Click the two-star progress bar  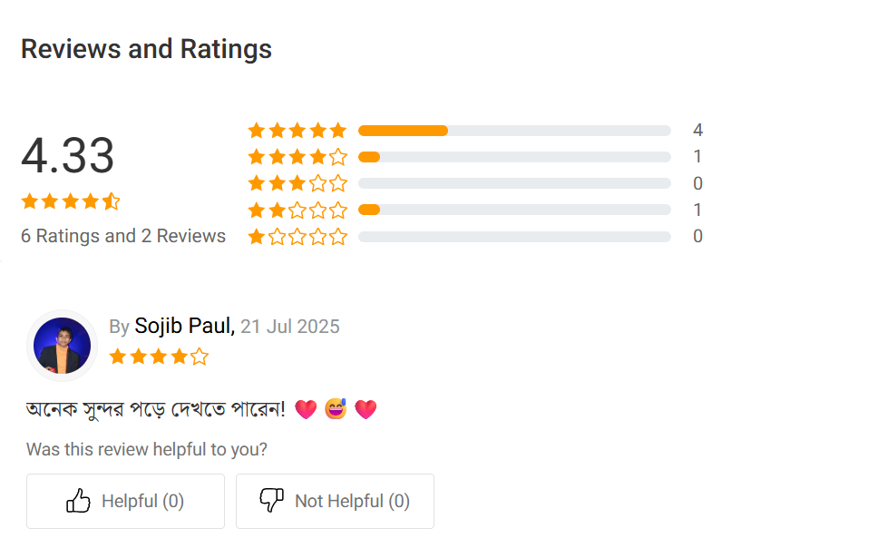tap(514, 210)
